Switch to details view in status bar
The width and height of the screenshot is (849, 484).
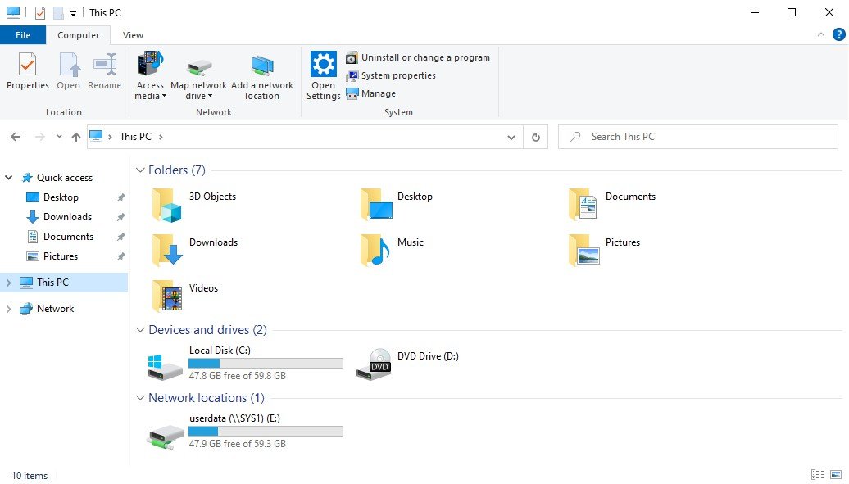coord(818,475)
